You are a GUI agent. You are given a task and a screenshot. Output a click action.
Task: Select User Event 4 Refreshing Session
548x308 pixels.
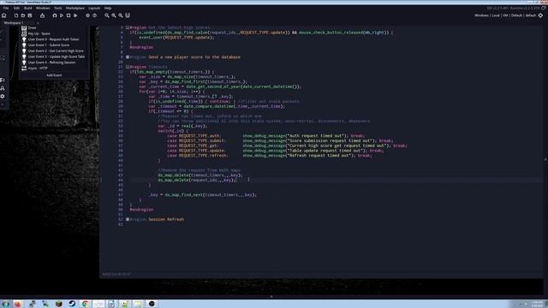tap(51, 62)
